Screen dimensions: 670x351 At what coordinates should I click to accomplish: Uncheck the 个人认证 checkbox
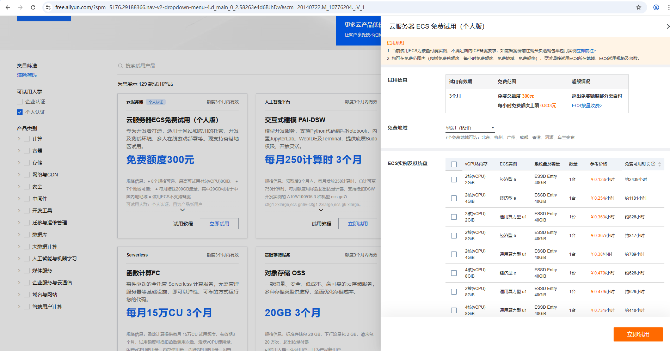[20, 112]
